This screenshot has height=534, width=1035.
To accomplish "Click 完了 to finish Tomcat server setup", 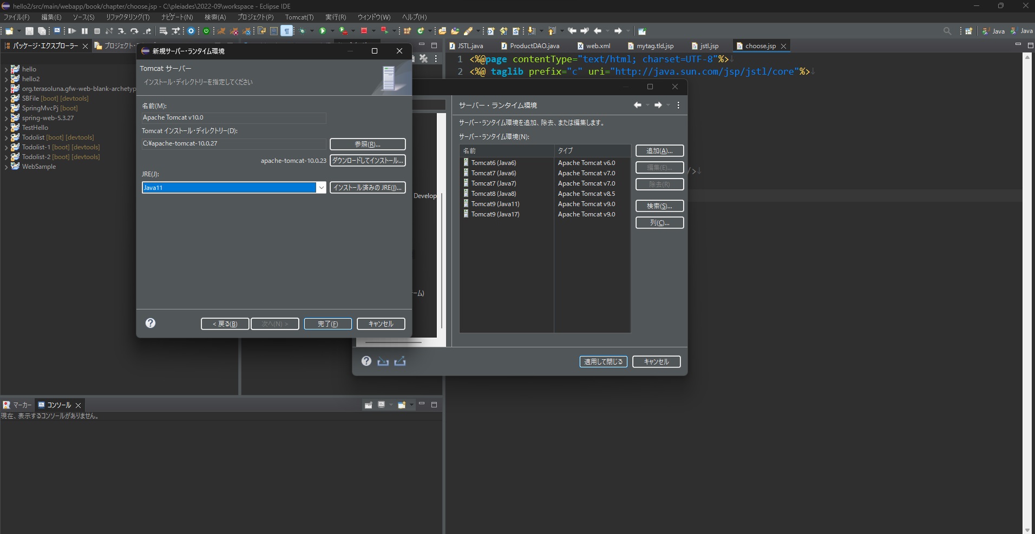I will click(328, 324).
